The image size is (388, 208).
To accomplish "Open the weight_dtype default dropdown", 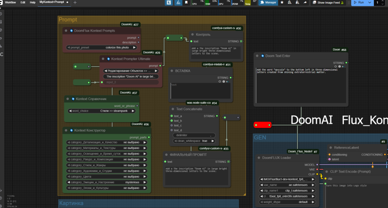I will click(x=287, y=202).
